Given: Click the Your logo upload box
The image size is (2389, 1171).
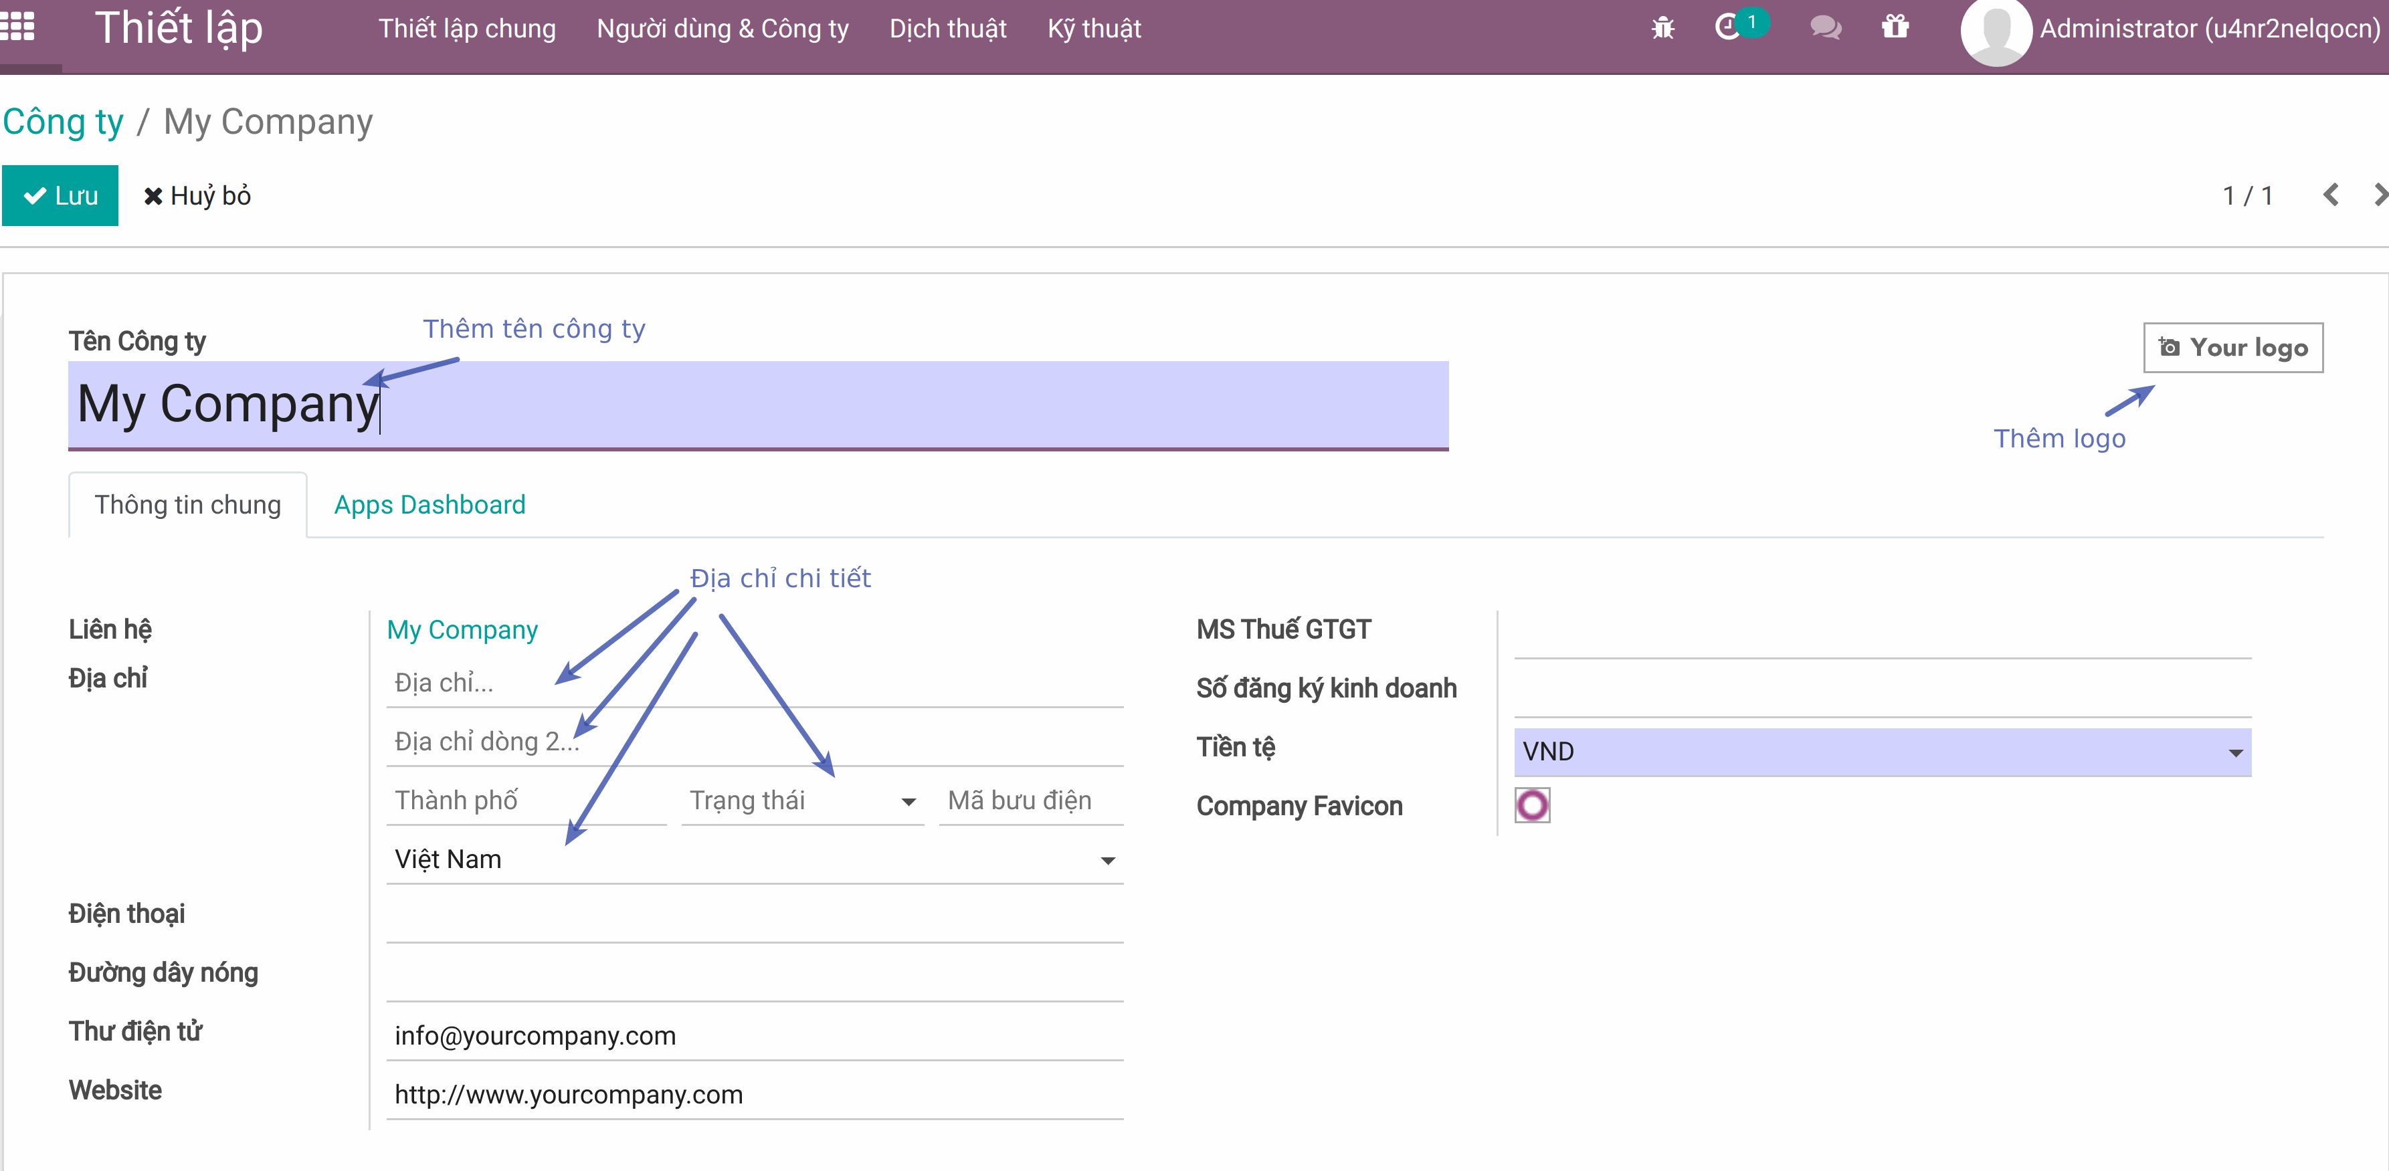Looking at the screenshot, I should [2232, 348].
